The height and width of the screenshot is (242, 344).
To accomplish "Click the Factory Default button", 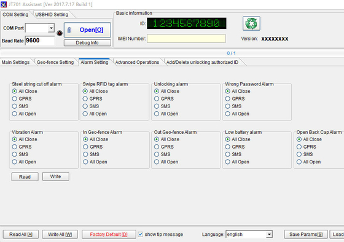I will 109,234.
